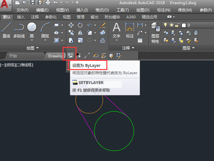Open the Modify (修改) menu
The width and height of the screenshot is (214, 161).
(x=185, y=10)
